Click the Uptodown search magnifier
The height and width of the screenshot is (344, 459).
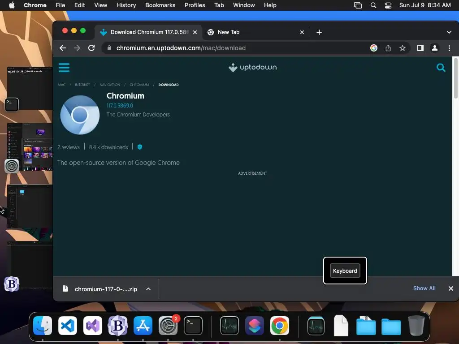[441, 68]
